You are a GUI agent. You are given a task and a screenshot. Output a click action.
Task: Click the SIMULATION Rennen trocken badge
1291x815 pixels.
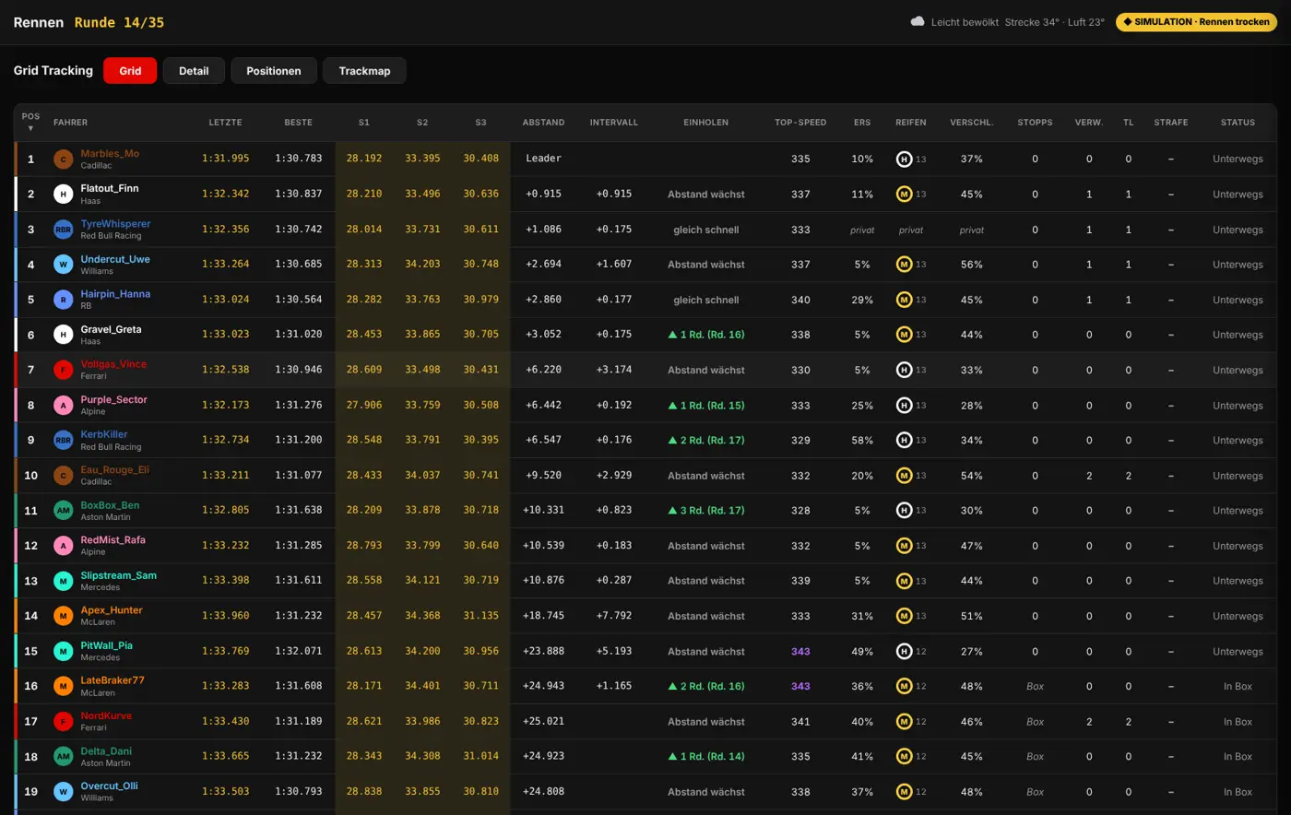click(1196, 22)
